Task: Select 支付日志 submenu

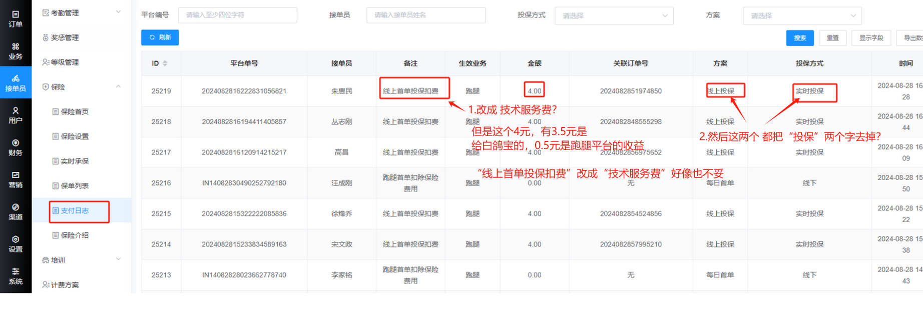Action: point(75,210)
